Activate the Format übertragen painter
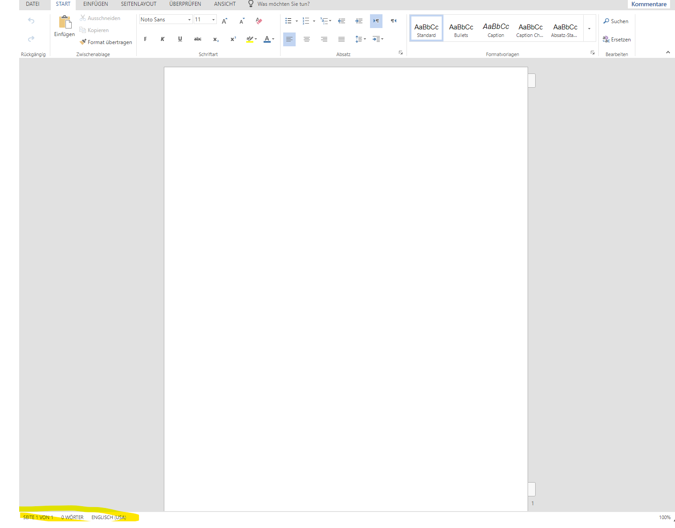 (106, 42)
